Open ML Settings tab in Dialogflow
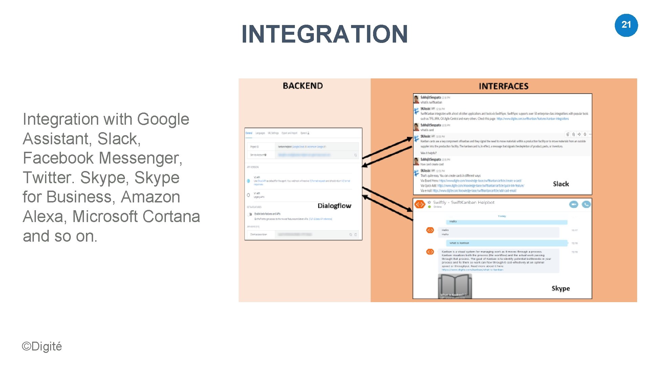This screenshot has height=365, width=650. [x=273, y=133]
